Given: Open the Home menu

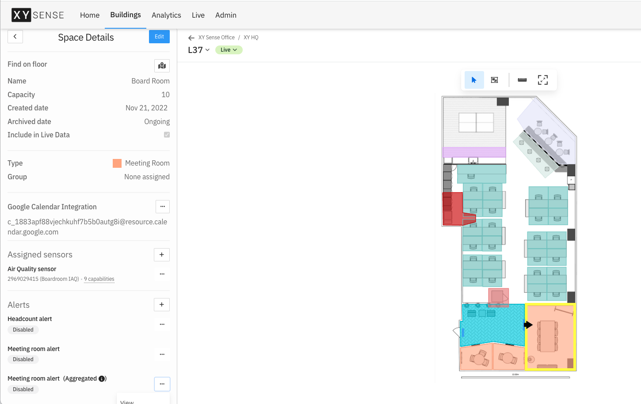Looking at the screenshot, I should tap(90, 15).
